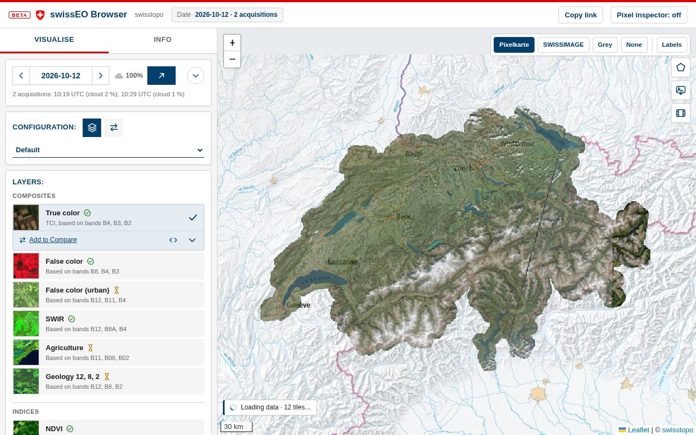696x435 pixels.
Task: Click the Agriculture thumbnail
Action: point(26,352)
